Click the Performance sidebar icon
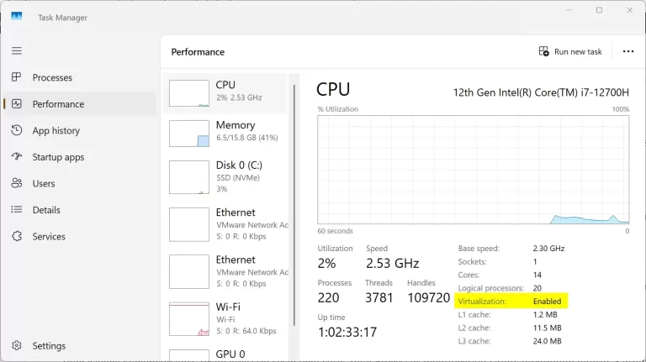 click(17, 103)
